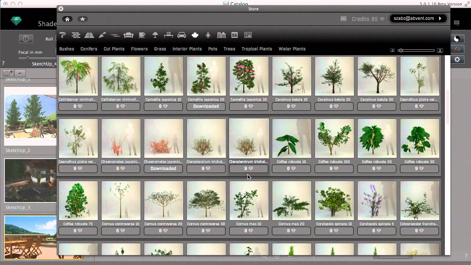This screenshot has width=471, height=265.
Task: Click the small thumbnail size icon
Action: pyautogui.click(x=393, y=50)
